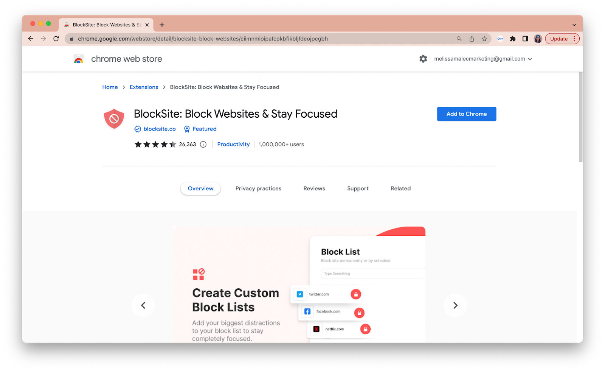The width and height of the screenshot is (605, 372).
Task: Go back to the previous page
Action: (31, 39)
